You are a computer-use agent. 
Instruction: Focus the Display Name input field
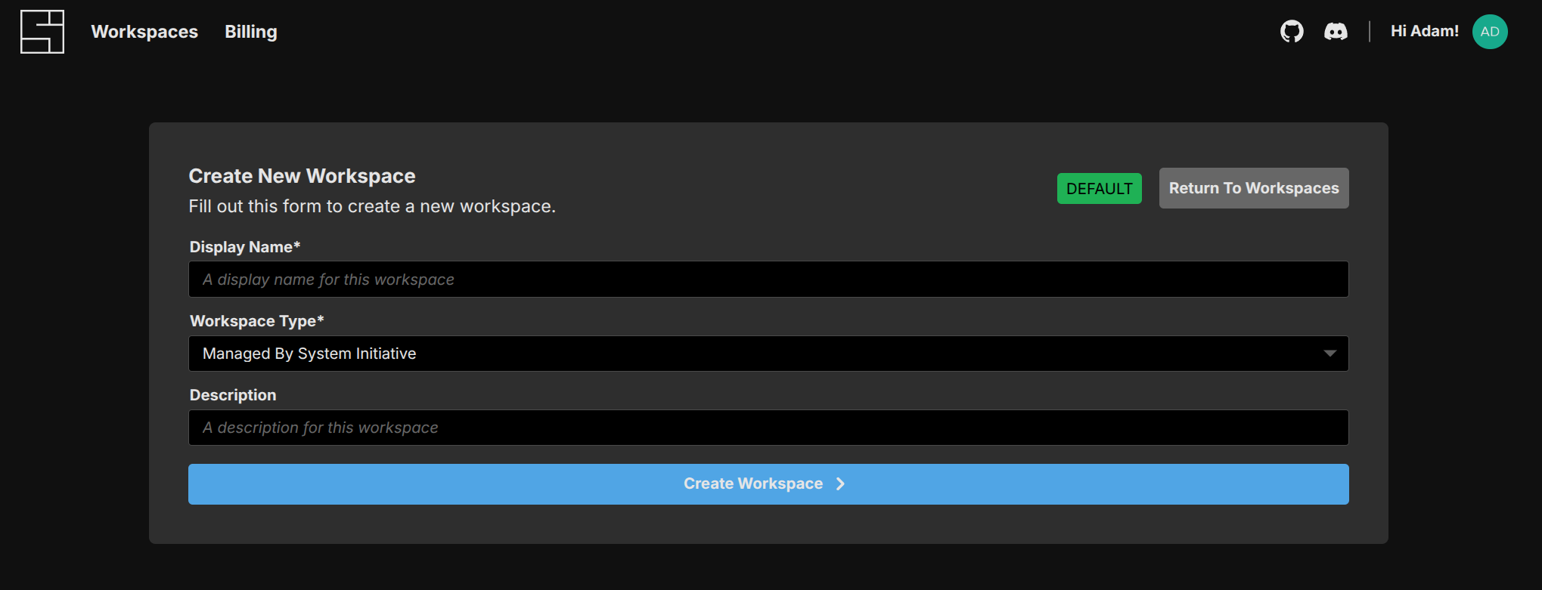[768, 280]
